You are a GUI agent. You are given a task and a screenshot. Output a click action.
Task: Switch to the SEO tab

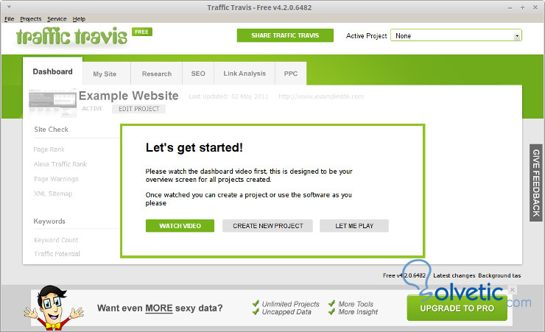(198, 74)
